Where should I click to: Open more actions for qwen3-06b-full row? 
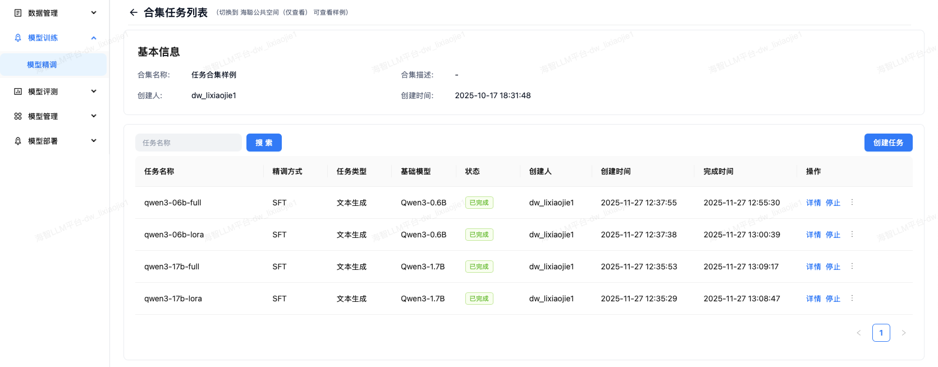[852, 203]
